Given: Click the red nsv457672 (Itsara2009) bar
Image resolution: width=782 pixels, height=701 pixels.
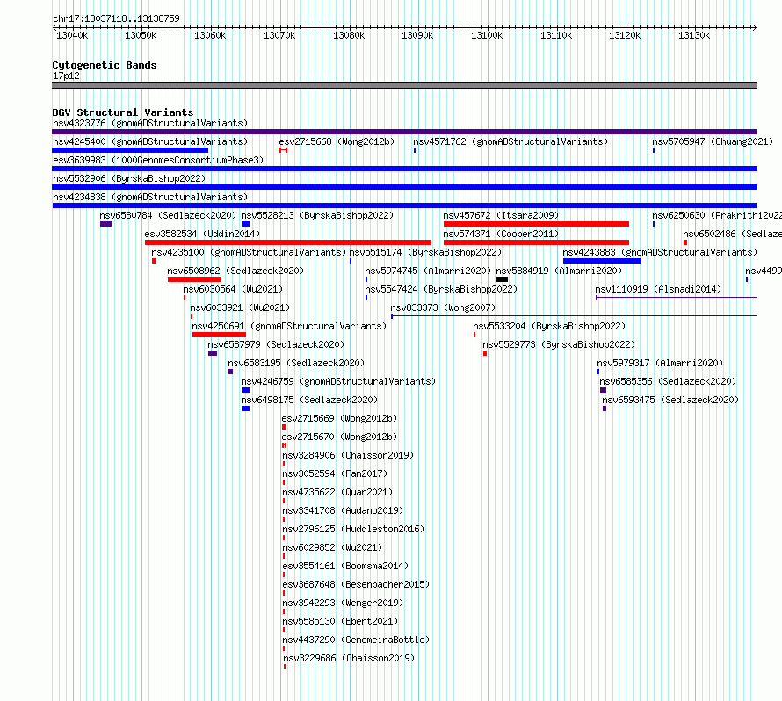Looking at the screenshot, I should [536, 224].
